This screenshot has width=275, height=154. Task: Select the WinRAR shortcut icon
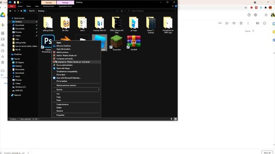pos(134,41)
